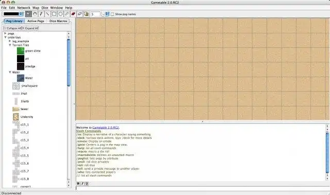Image resolution: width=330 pixels, height=195 pixels.
Task: Collapse the Terrain Tiles folder
Action: point(10,45)
